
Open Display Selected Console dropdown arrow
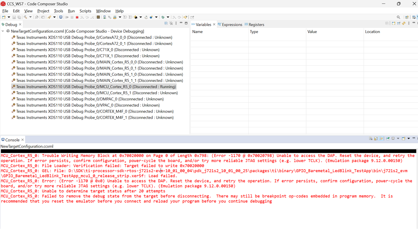coord(398,139)
